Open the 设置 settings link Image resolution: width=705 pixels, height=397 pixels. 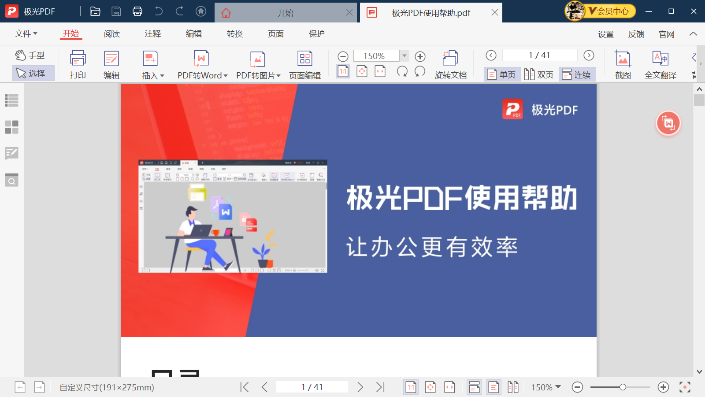[605, 34]
